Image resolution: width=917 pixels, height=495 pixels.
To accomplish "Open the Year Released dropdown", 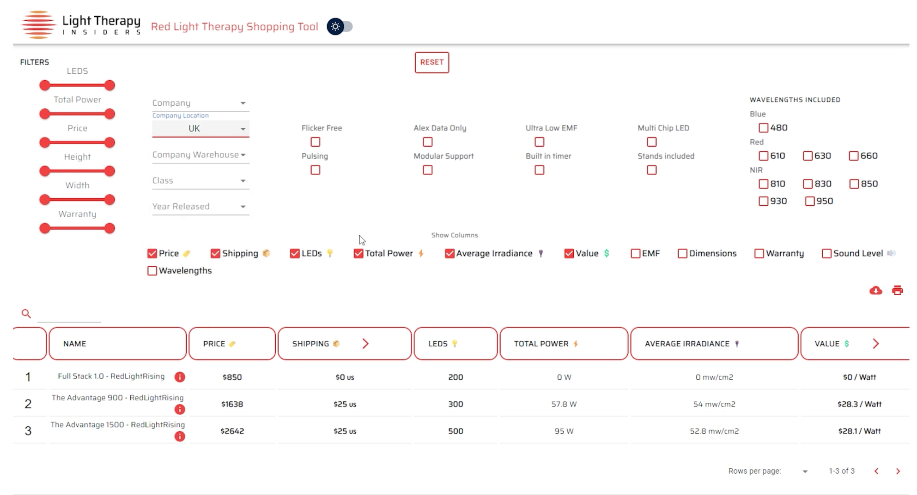I will (x=200, y=206).
